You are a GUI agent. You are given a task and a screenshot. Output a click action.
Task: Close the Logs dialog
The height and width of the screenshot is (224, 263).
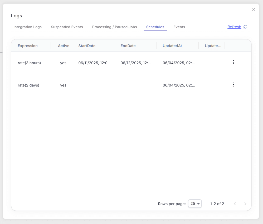coord(254,9)
